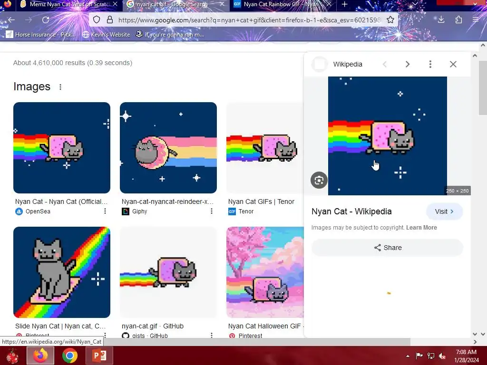Click the OpenSea source icon

[19, 211]
